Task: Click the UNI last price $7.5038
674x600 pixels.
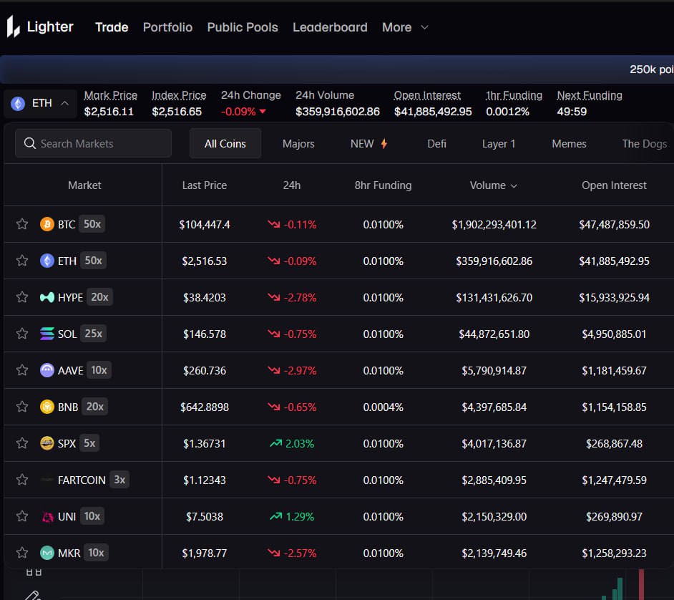Action: coord(205,517)
